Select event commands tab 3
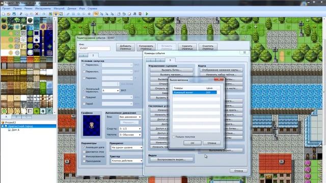The width and height of the screenshot is (326, 183). (x=170, y=60)
